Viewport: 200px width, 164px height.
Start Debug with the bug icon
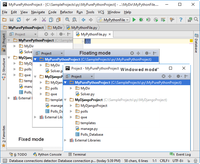coord(141,20)
